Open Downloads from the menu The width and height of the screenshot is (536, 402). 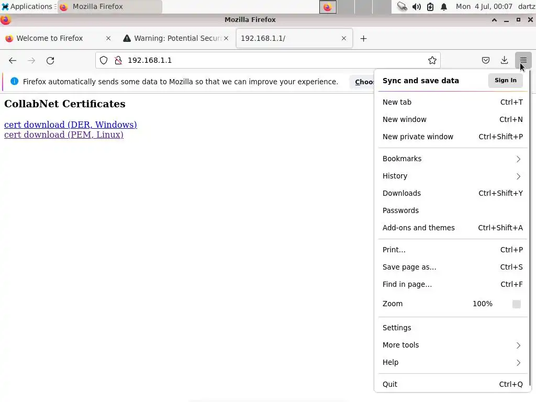point(453,193)
